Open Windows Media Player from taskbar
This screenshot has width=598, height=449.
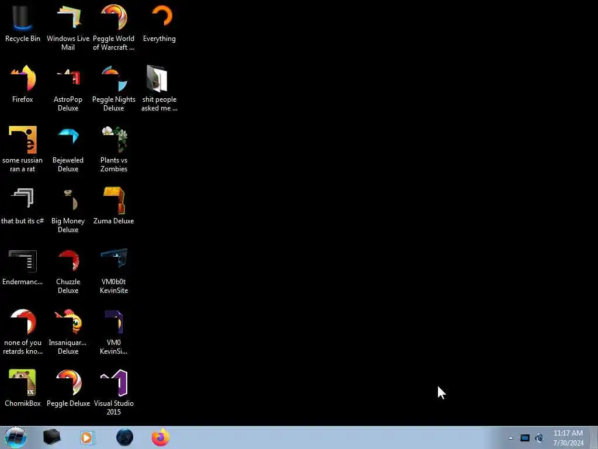coord(87,437)
